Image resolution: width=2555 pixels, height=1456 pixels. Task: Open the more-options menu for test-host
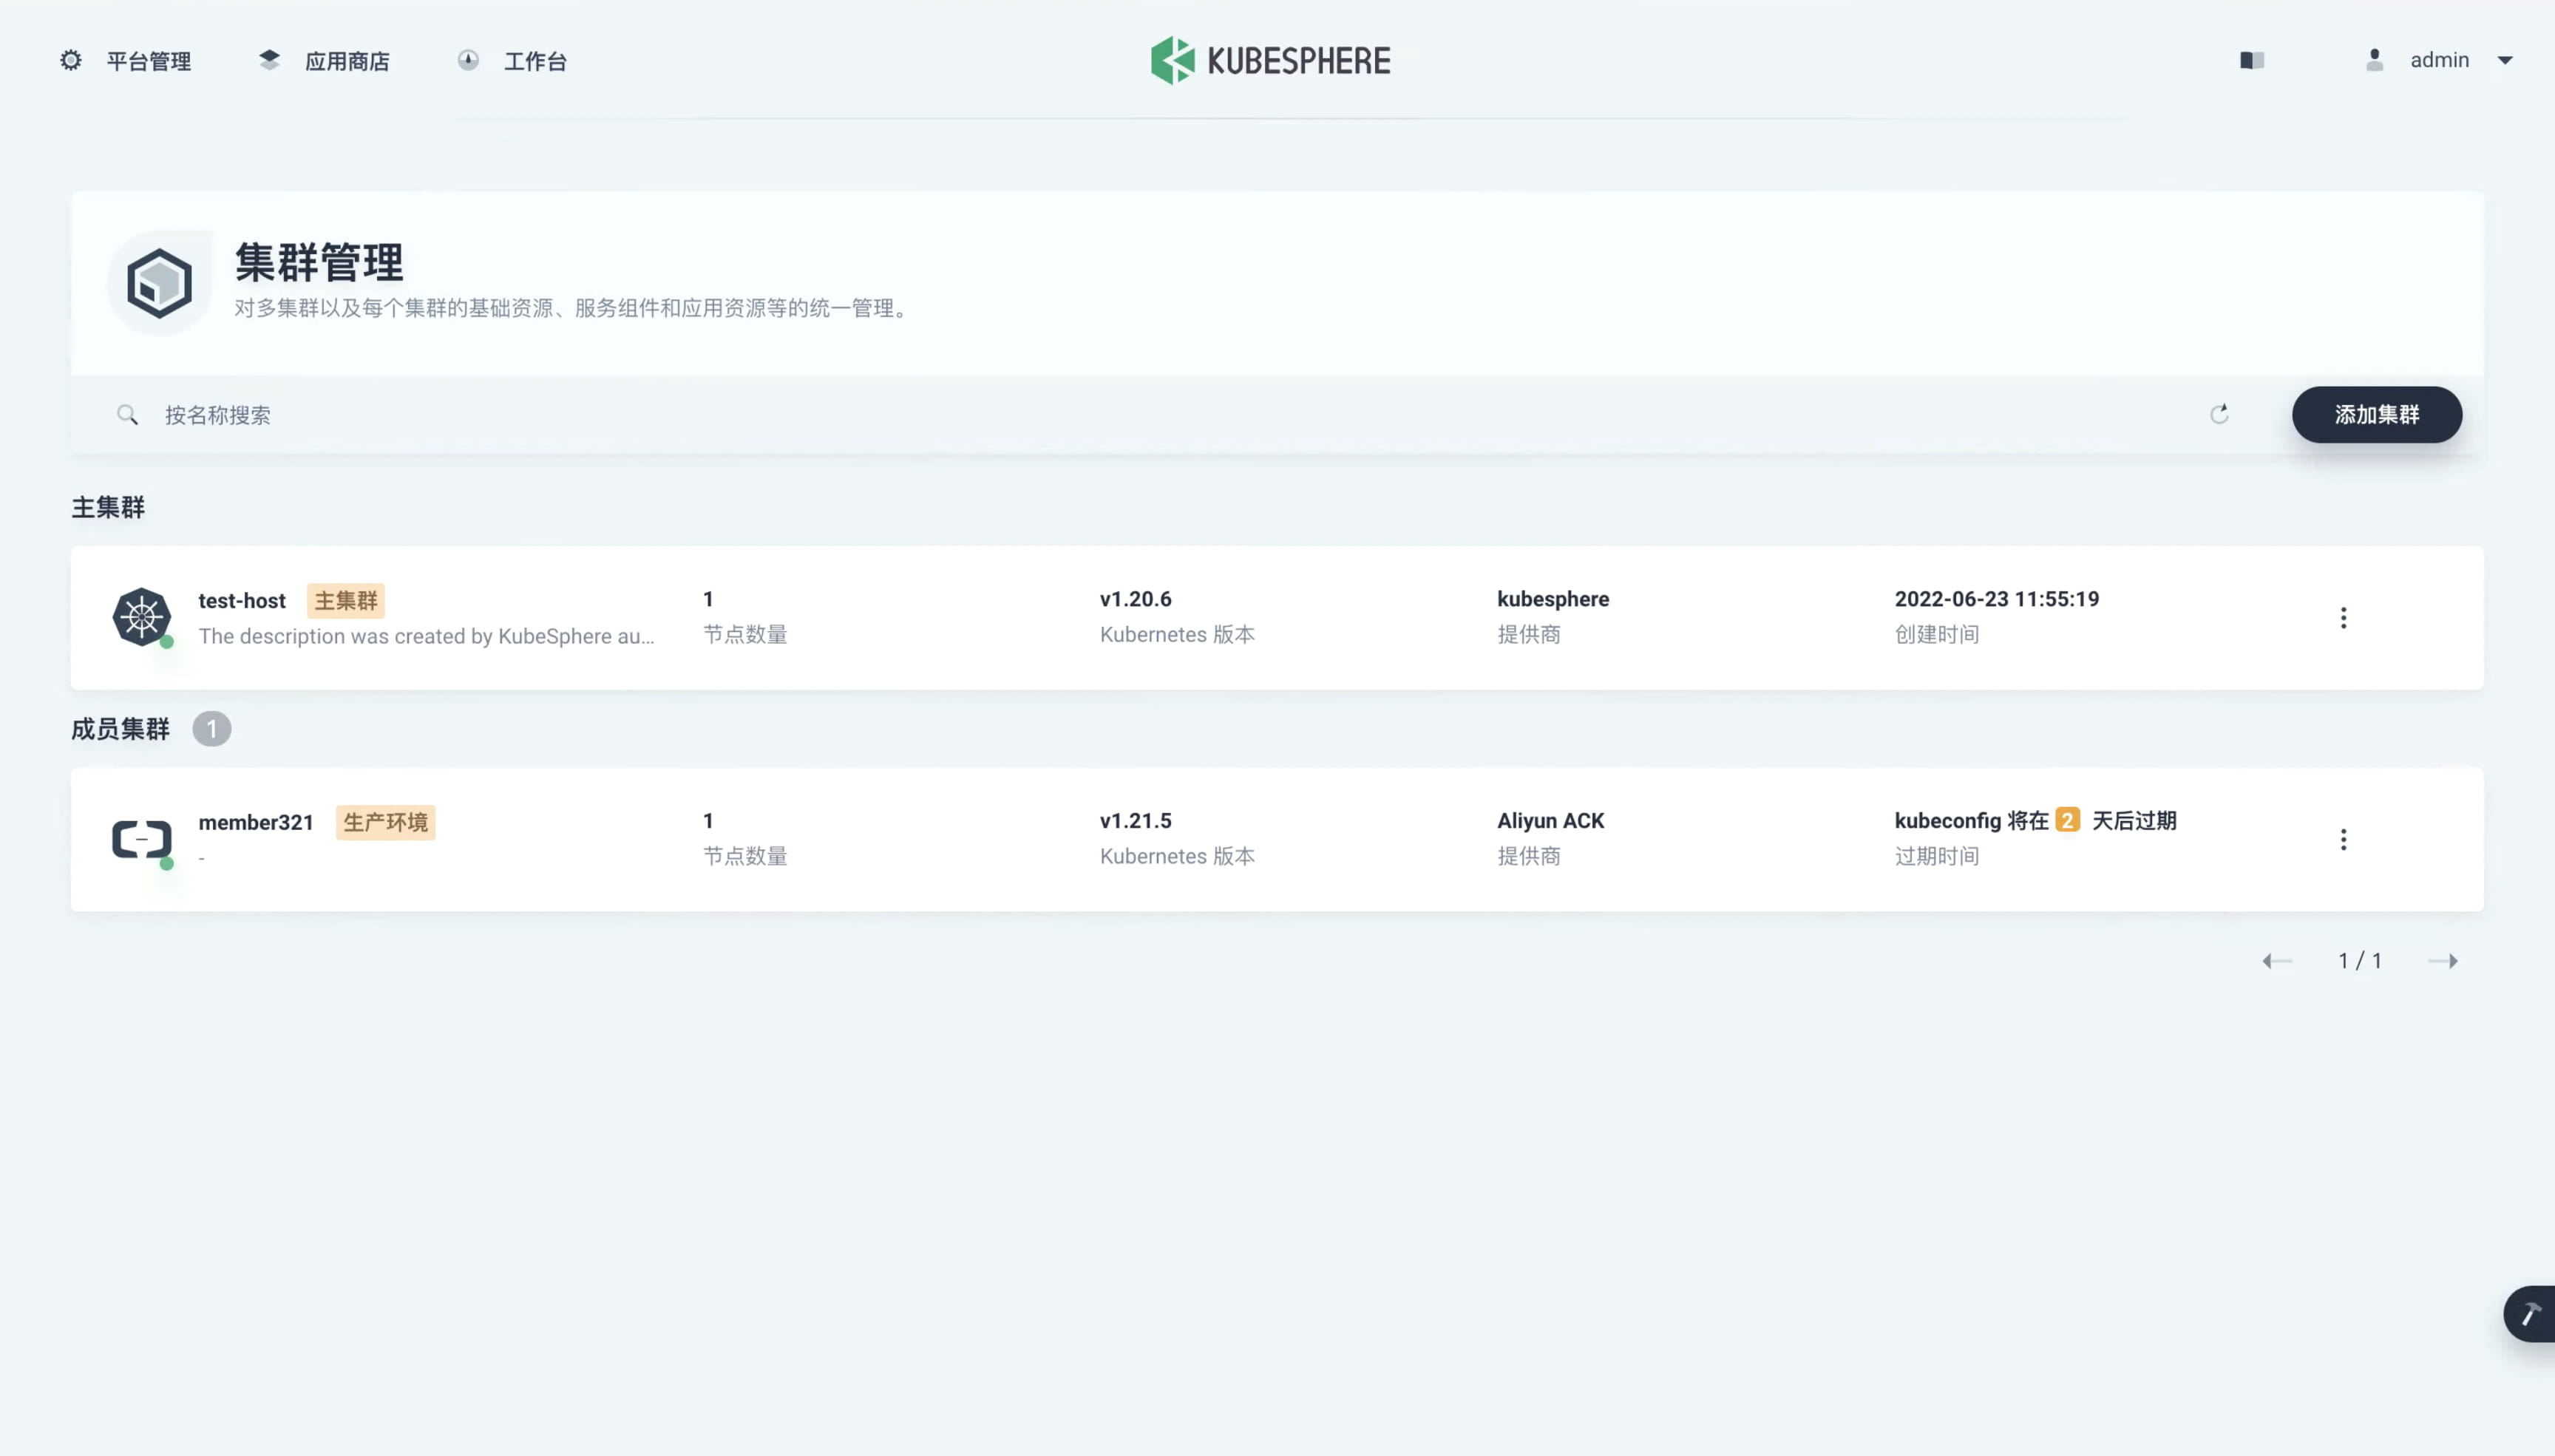pyautogui.click(x=2344, y=617)
